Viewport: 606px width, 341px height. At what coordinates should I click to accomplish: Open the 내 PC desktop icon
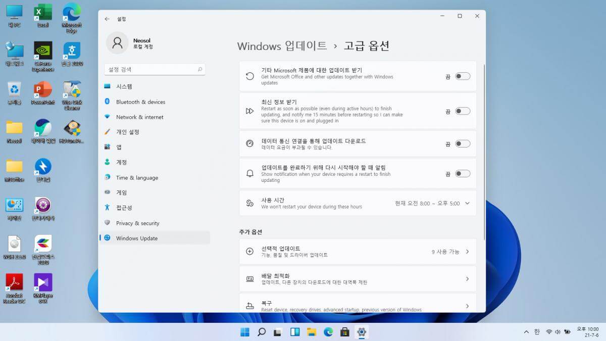14,15
